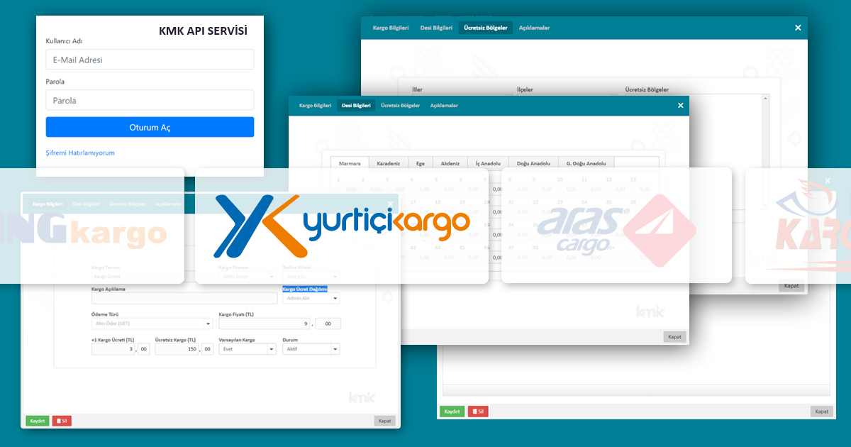Open the Varsayılan Kargo dropdown
Viewport: 851px width, 447px height.
click(247, 349)
